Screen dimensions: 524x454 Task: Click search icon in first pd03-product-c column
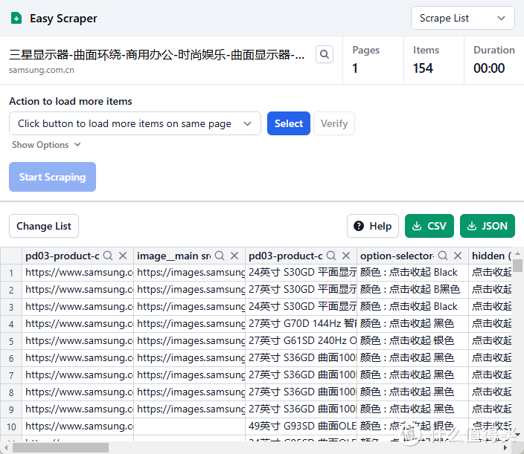pos(108,256)
